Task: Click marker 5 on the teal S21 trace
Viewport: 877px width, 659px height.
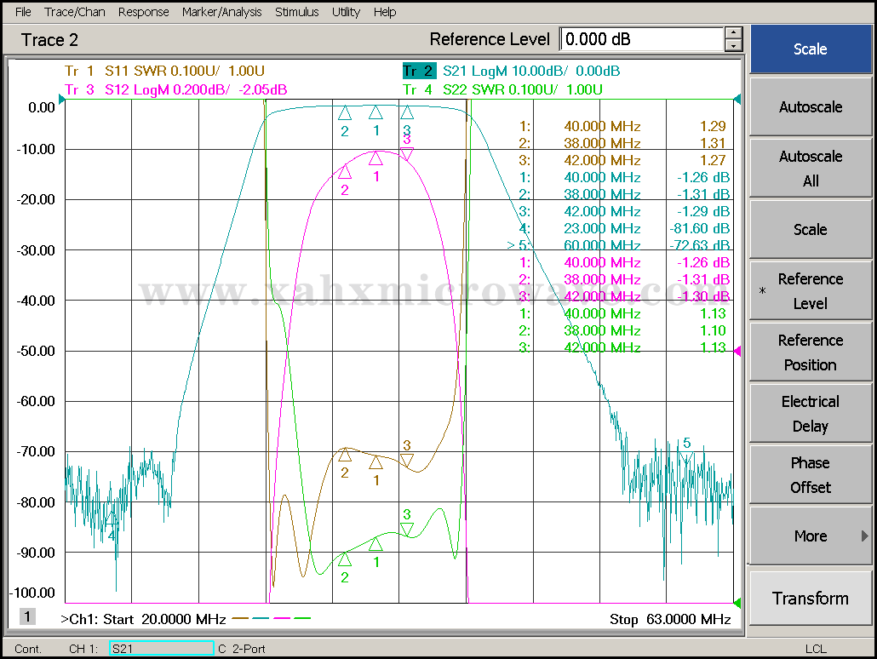Action: coord(686,457)
